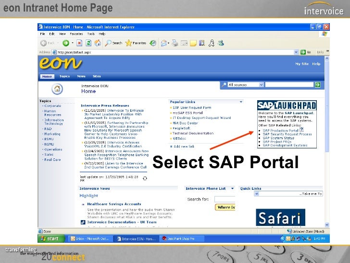Image resolution: width=350 pixels, height=263 pixels.
Task: Click the round home icon beside Intervoice EON
Action: [57, 89]
